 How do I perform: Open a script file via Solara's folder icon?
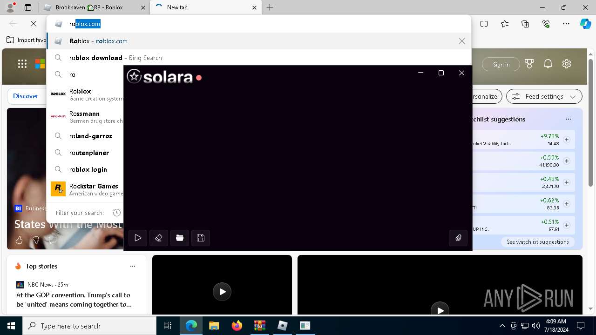180,238
